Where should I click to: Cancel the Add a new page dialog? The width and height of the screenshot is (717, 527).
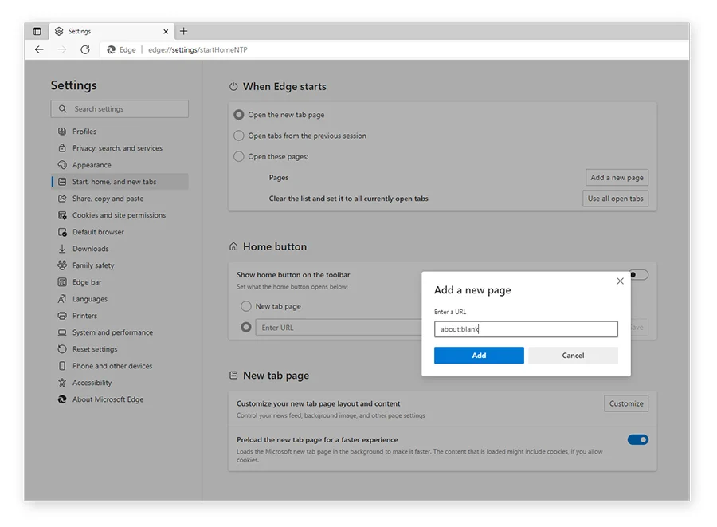click(573, 356)
